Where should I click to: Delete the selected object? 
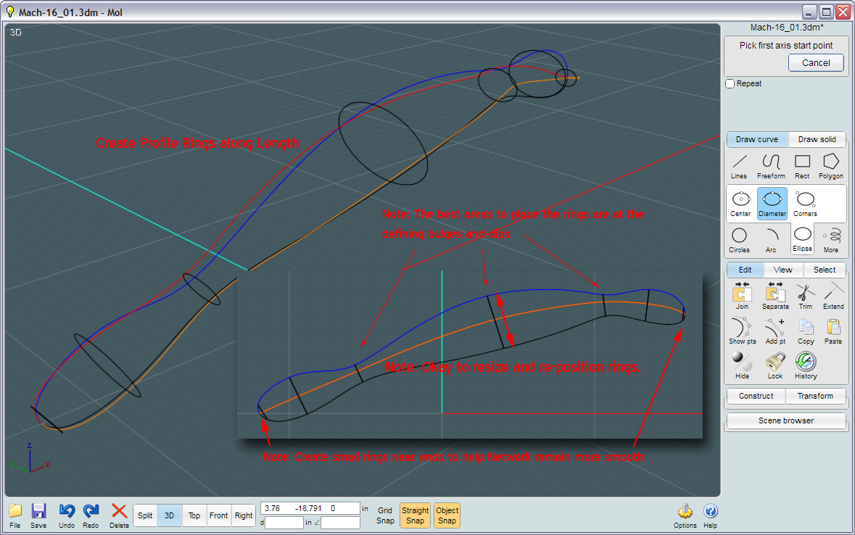click(119, 516)
